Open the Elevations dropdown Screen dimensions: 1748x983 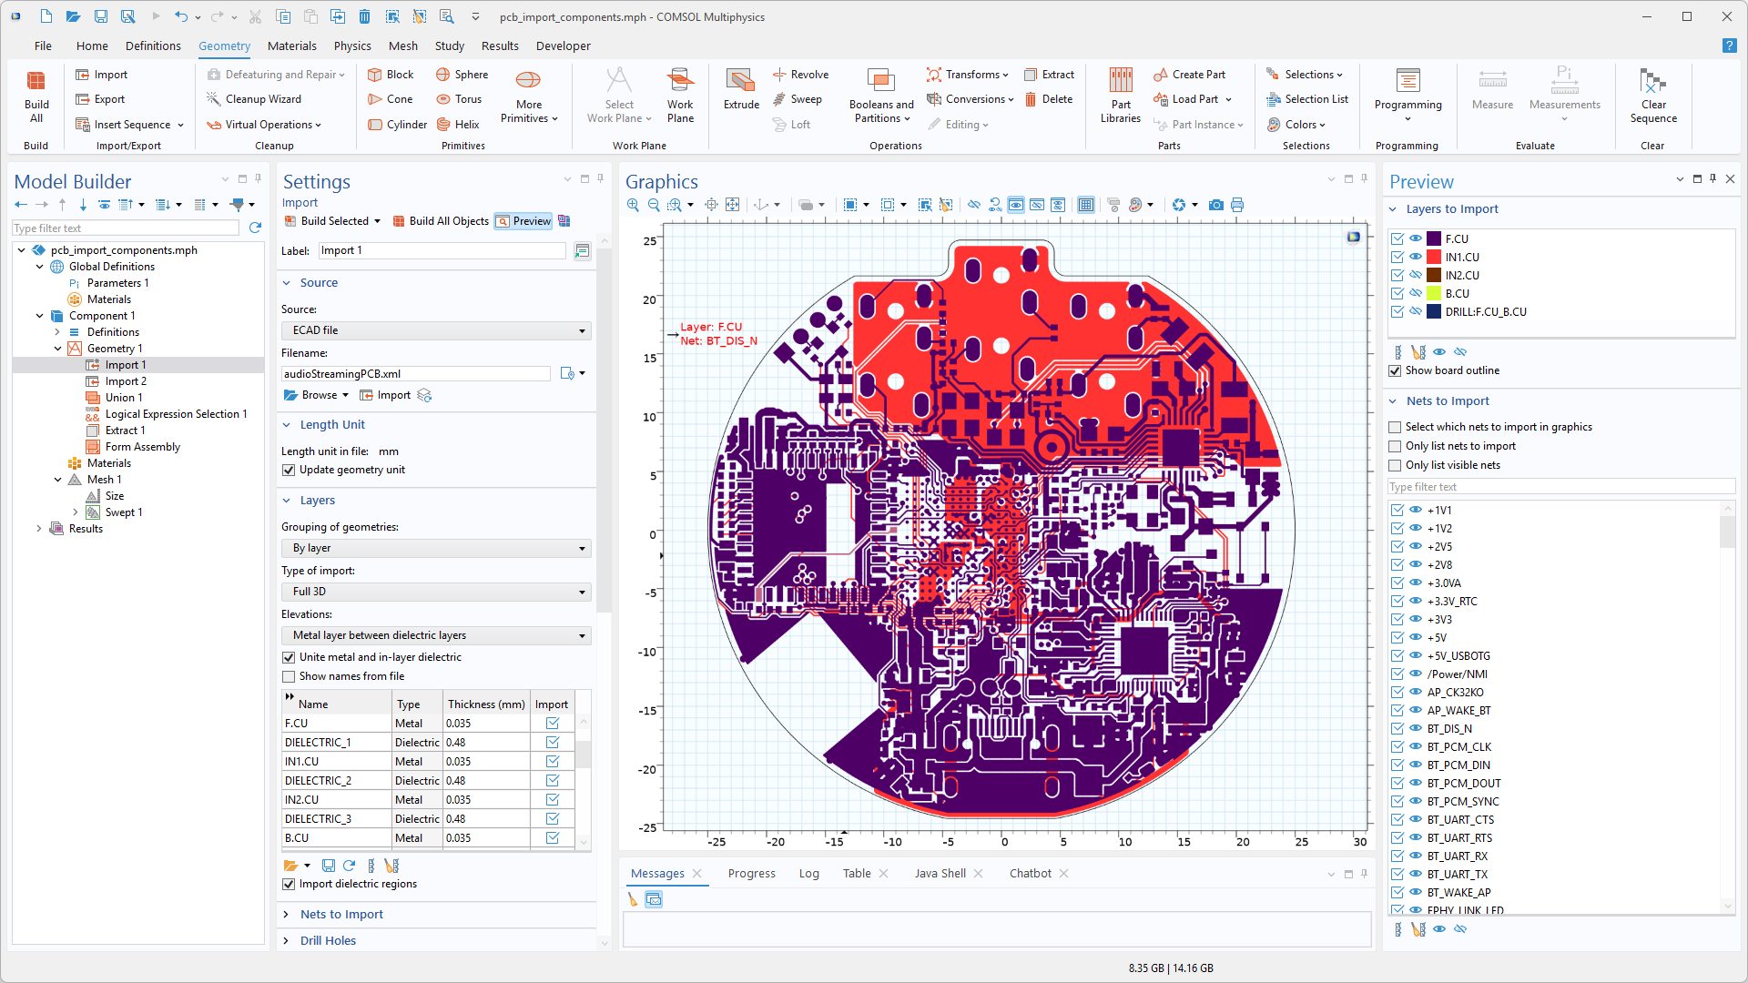[436, 635]
